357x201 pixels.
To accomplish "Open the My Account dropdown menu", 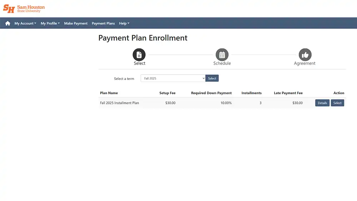I will point(25,23).
